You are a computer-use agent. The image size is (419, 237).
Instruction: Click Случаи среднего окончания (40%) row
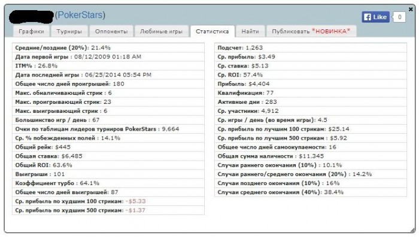tap(311, 192)
